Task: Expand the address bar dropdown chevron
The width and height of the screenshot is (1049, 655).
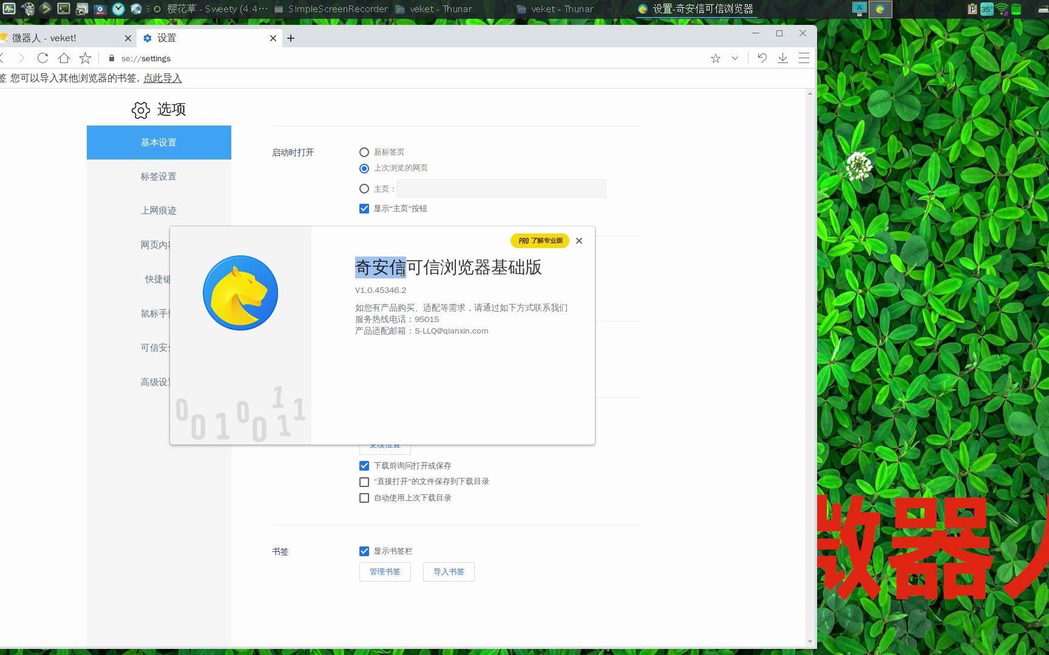Action: (735, 58)
